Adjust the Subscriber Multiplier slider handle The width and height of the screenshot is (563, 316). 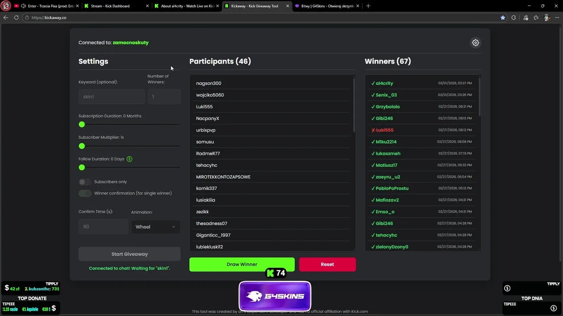tap(82, 146)
